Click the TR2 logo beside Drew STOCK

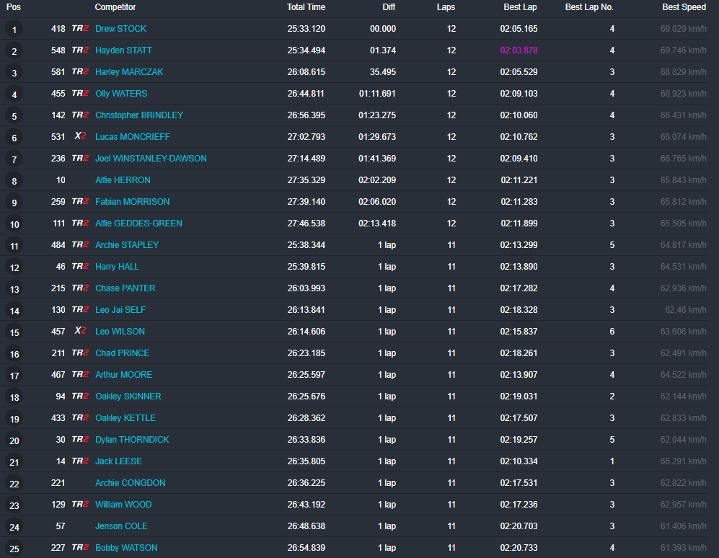tap(80, 29)
